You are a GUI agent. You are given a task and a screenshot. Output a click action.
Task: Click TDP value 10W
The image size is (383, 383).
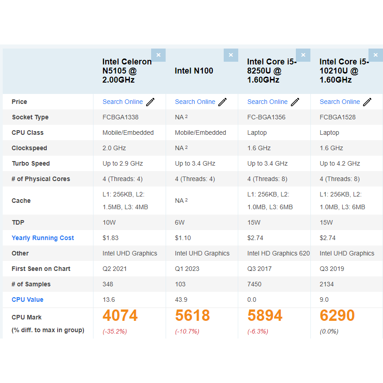pos(109,222)
